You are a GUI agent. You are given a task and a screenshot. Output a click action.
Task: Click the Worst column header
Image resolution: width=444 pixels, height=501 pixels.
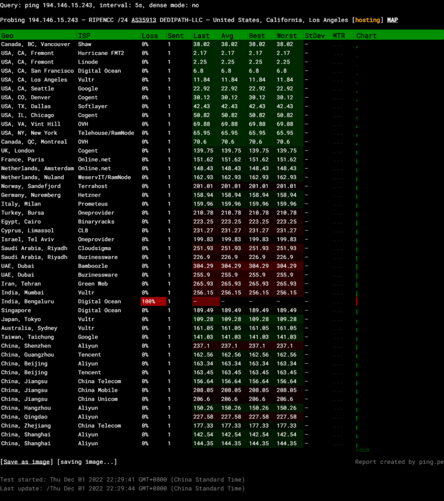[286, 36]
